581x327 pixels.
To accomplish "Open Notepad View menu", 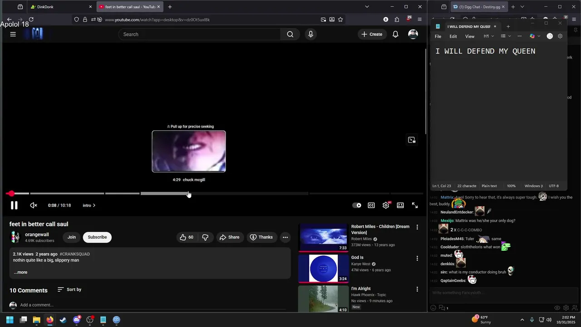I will coord(470,36).
